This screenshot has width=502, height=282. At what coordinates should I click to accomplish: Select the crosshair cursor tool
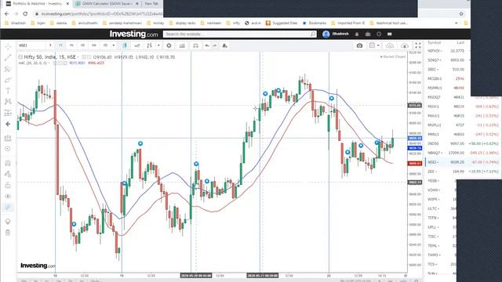click(x=8, y=47)
